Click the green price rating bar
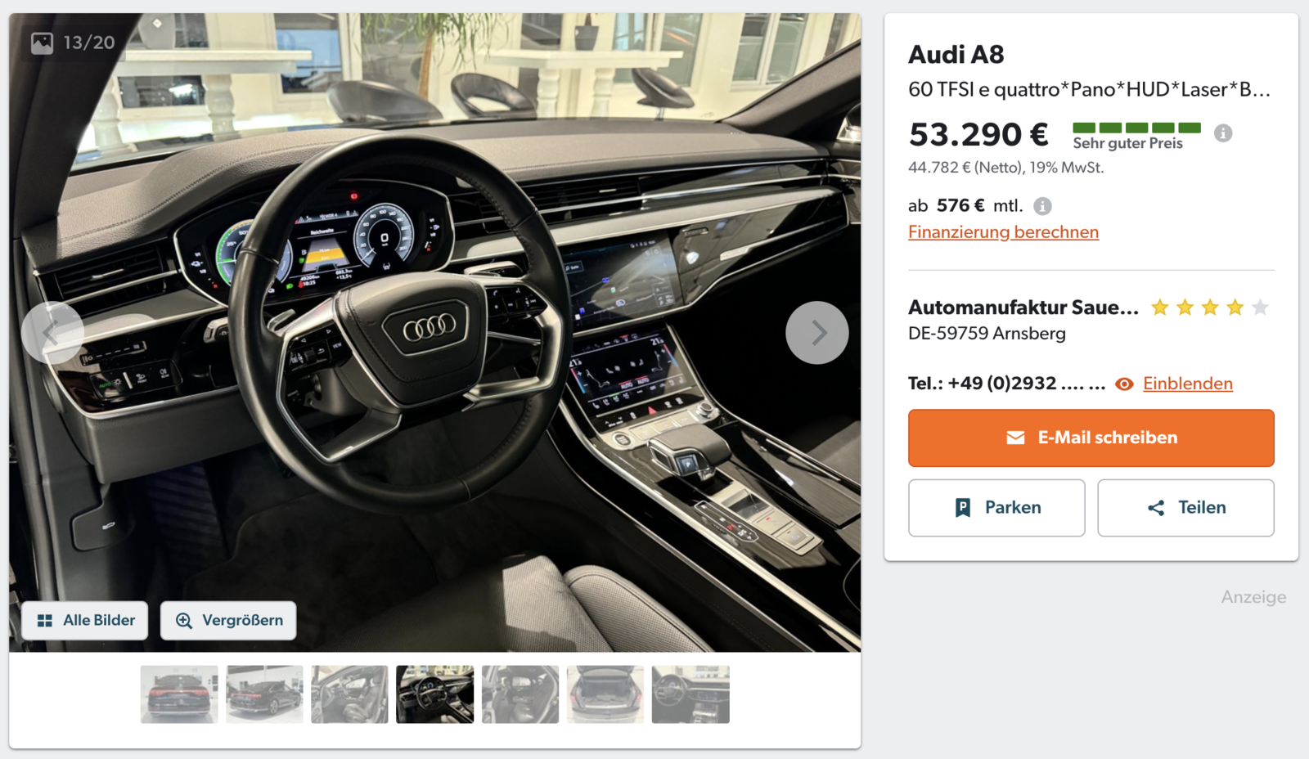The width and height of the screenshot is (1309, 759). tap(1136, 128)
